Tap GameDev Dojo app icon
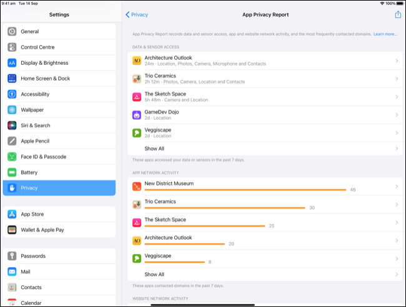 (x=137, y=115)
